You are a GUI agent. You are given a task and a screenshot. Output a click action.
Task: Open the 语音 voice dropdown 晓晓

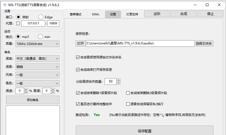click(x=38, y=67)
